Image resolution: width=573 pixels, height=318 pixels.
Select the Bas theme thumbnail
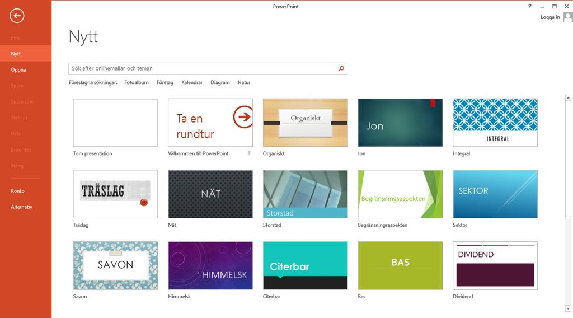[400, 265]
